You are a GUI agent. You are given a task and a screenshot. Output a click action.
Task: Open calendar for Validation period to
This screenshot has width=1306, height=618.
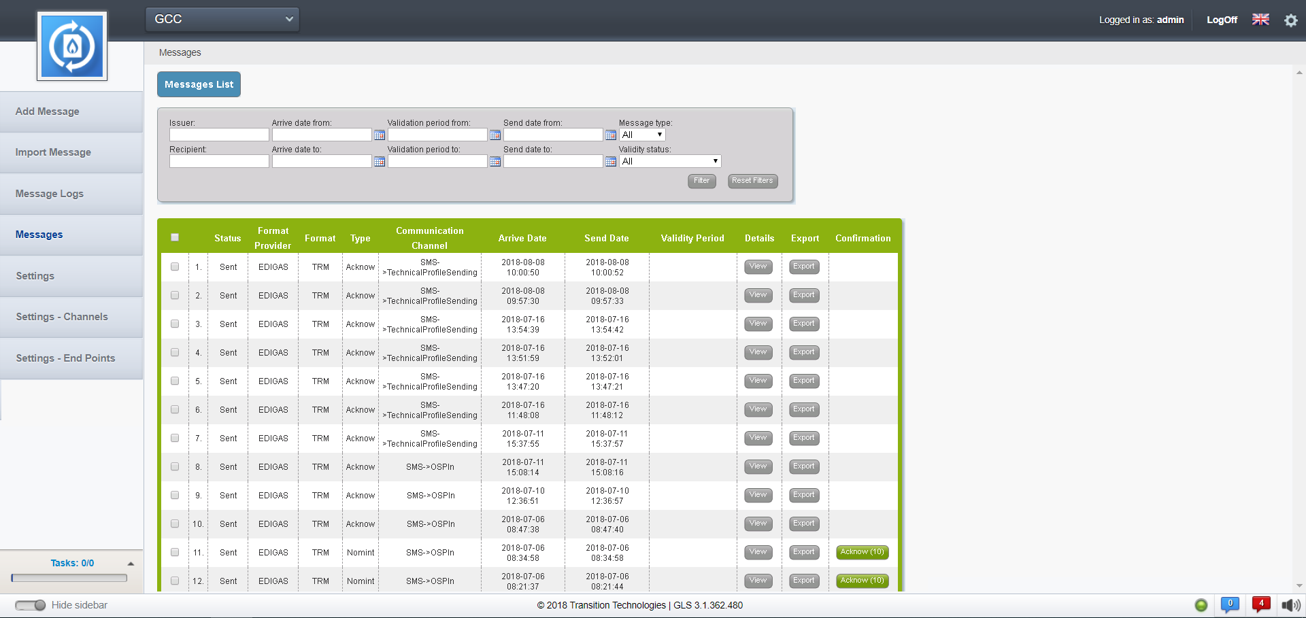tap(495, 162)
